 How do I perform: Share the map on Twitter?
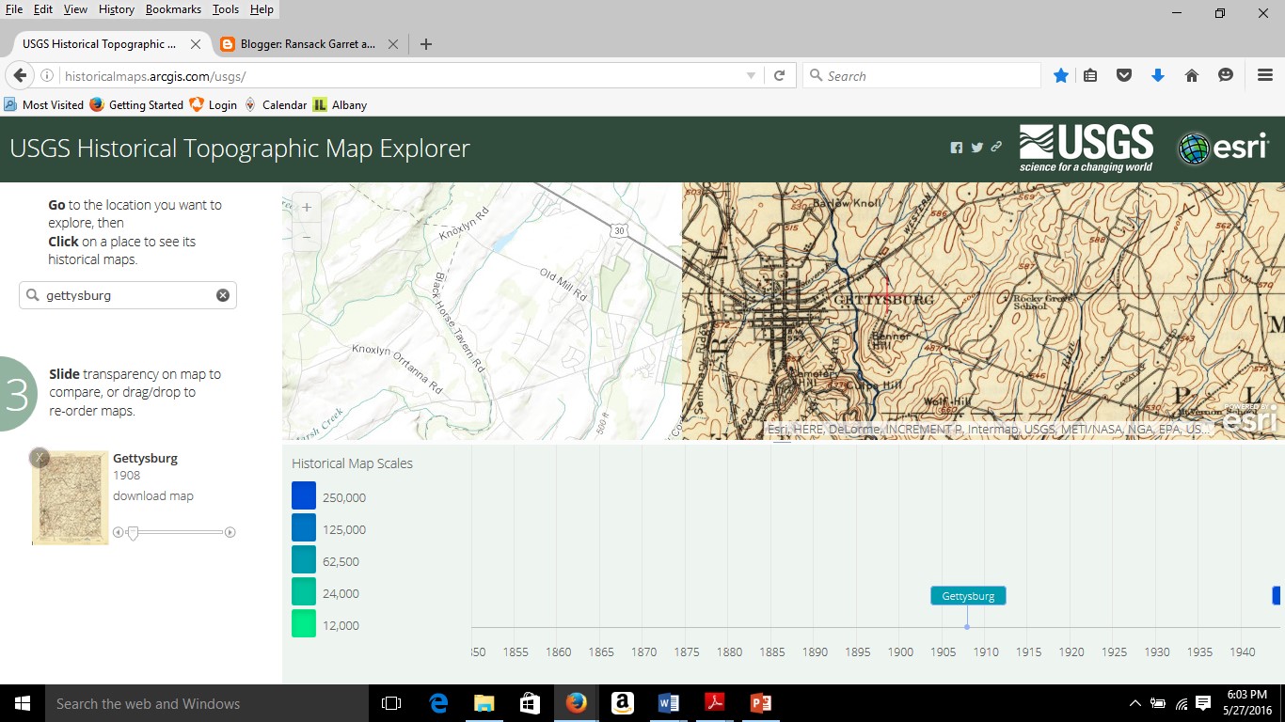(x=976, y=148)
